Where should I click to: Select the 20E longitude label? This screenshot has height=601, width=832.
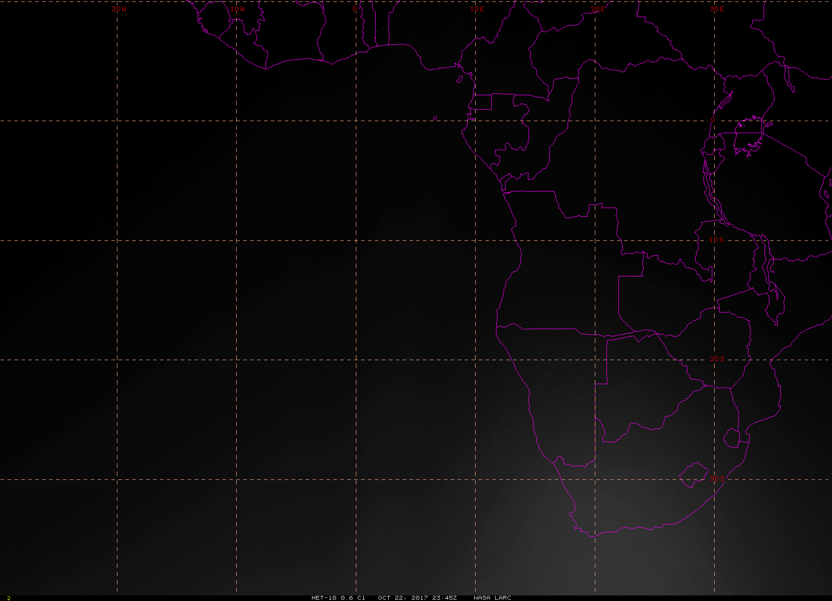[597, 9]
